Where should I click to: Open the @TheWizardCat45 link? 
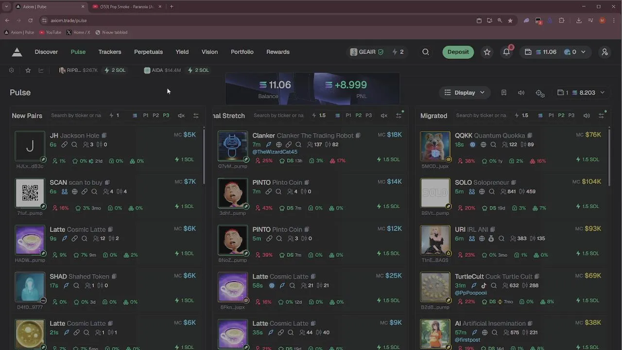coord(275,152)
